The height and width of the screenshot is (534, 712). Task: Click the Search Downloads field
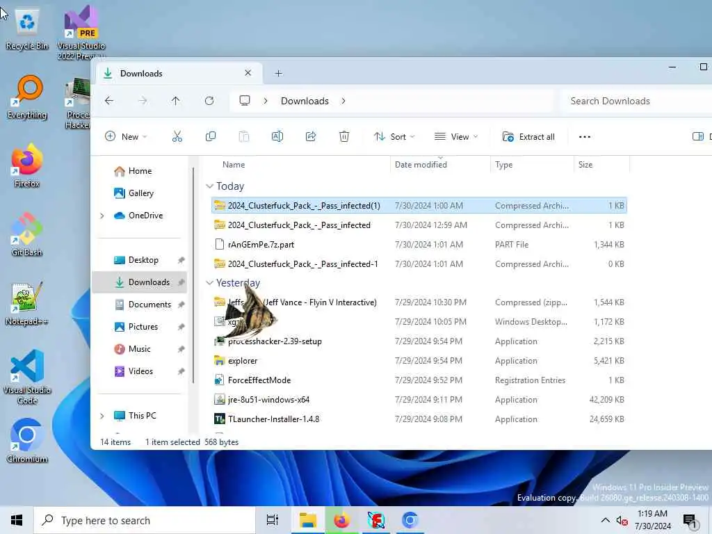coord(636,101)
